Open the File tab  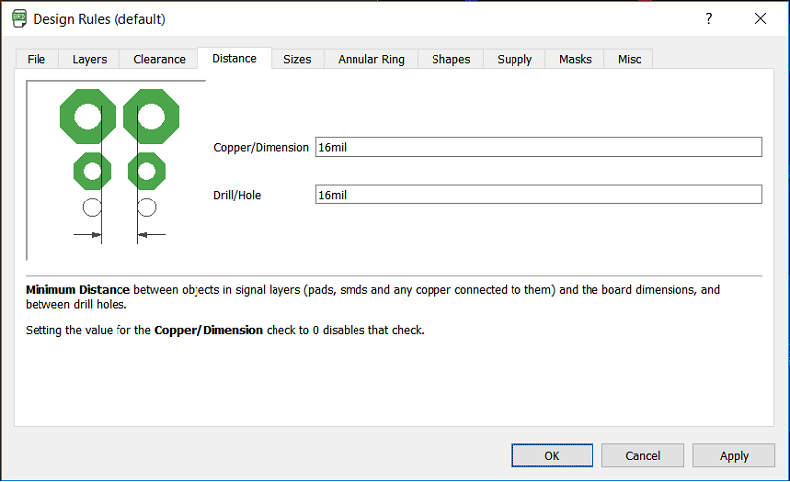[x=37, y=59]
